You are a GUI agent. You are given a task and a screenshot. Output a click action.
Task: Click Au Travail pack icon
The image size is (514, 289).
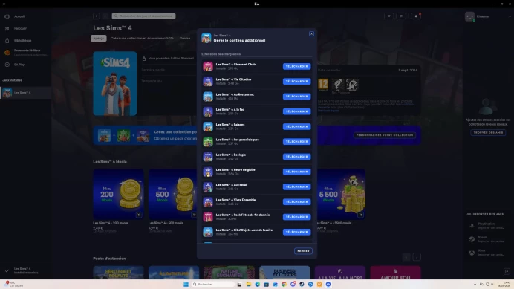[208, 186]
